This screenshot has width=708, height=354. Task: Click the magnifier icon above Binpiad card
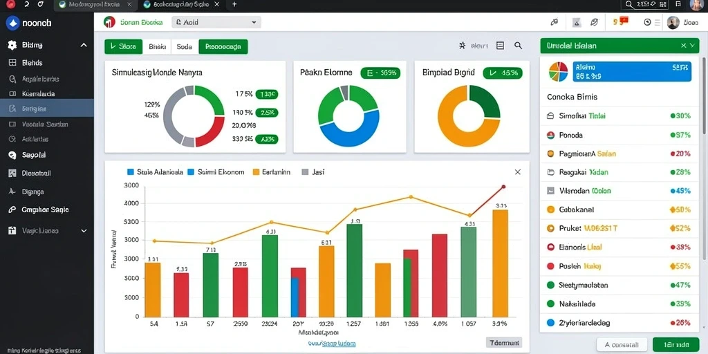(519, 46)
